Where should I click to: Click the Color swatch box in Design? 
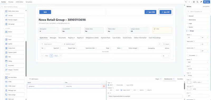tap(189, 82)
